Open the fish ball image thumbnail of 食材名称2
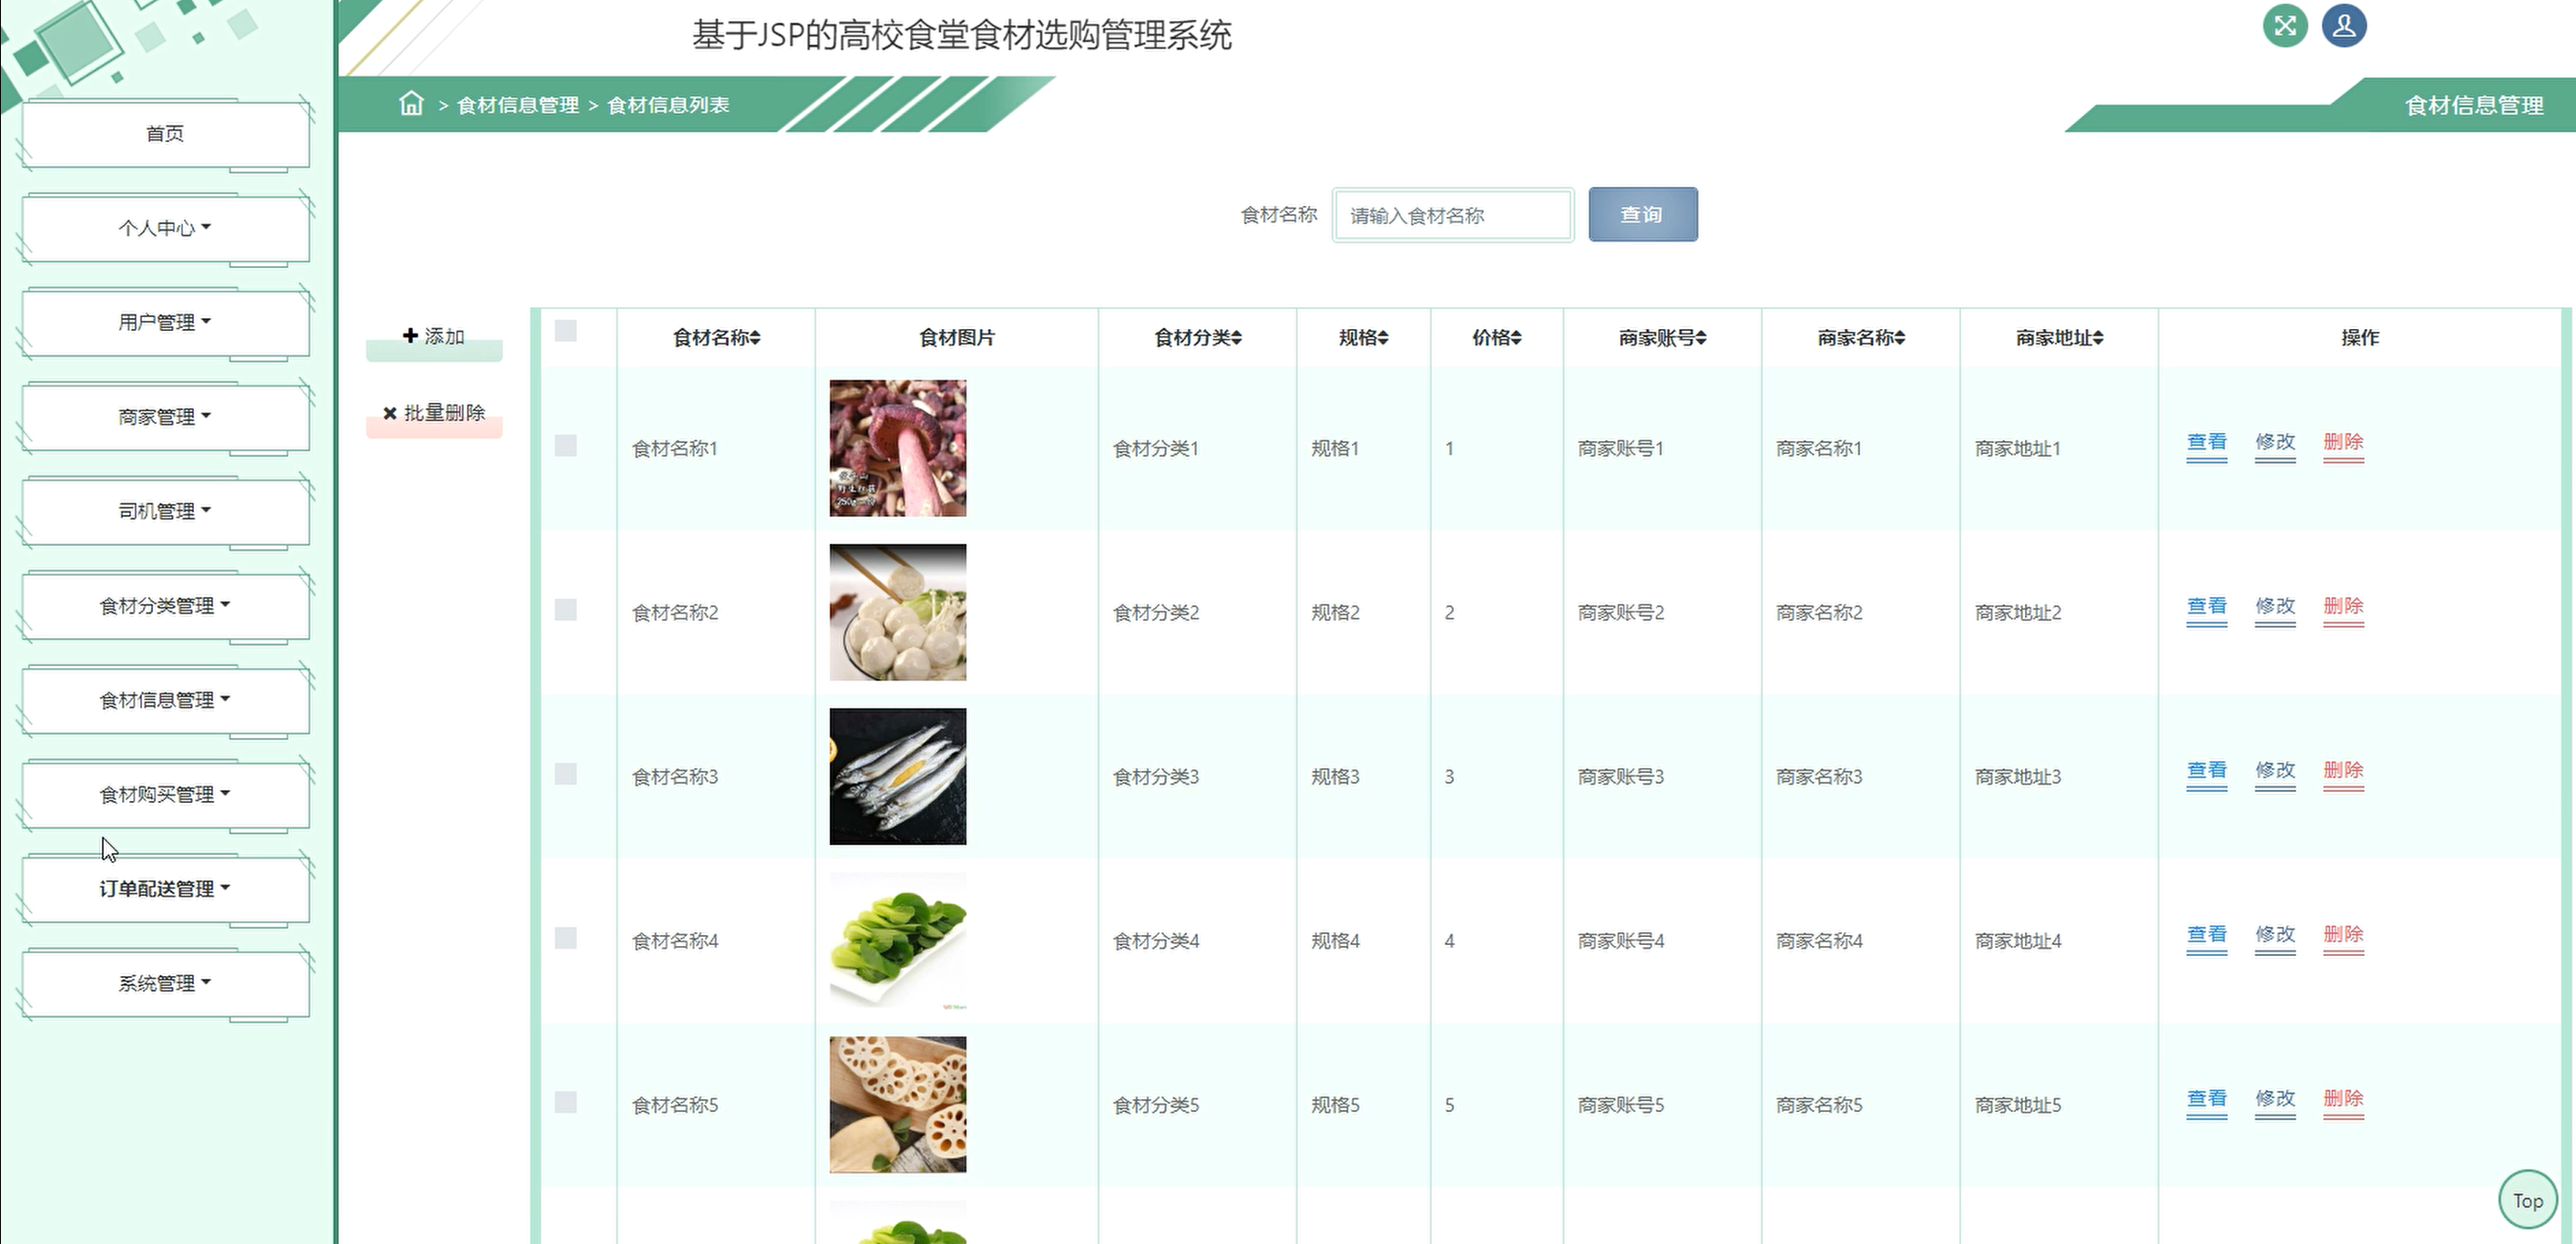Viewport: 2576px width, 1244px height. pyautogui.click(x=898, y=612)
